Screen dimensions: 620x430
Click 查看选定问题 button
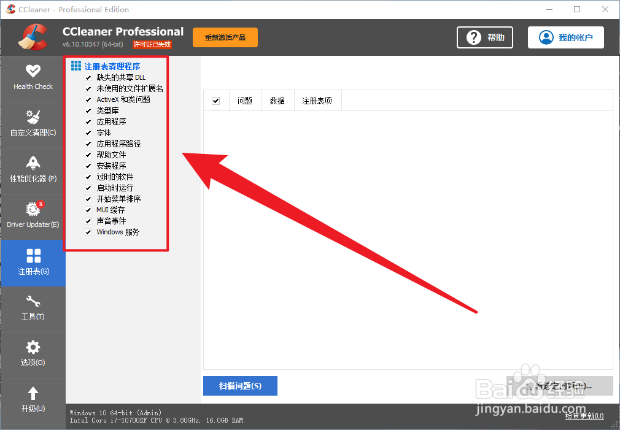[x=560, y=386]
